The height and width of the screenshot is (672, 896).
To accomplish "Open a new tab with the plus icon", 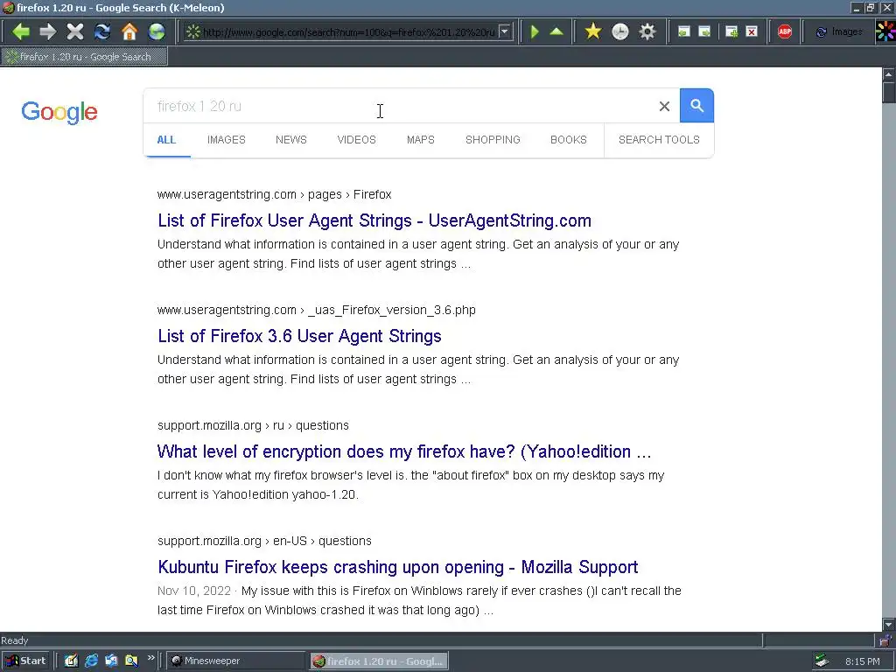I will (x=731, y=31).
